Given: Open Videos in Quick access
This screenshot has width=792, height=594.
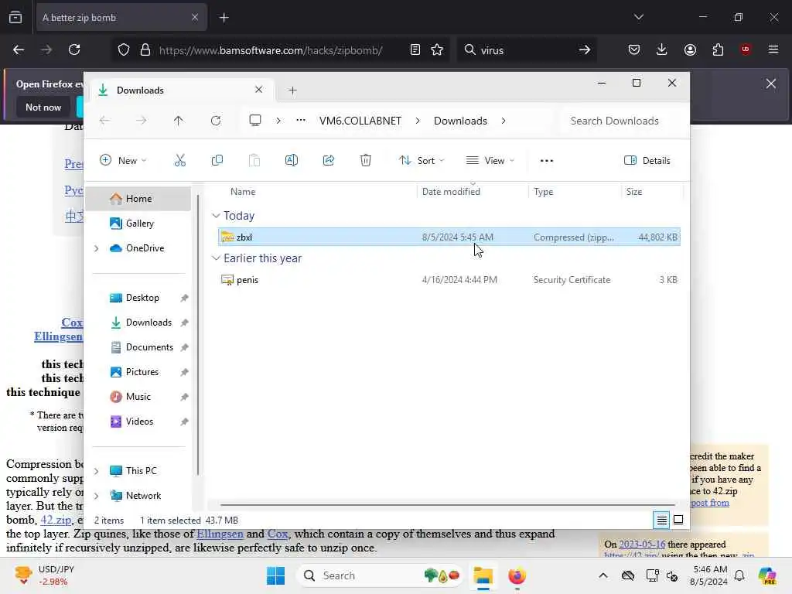Looking at the screenshot, I should pos(139,422).
